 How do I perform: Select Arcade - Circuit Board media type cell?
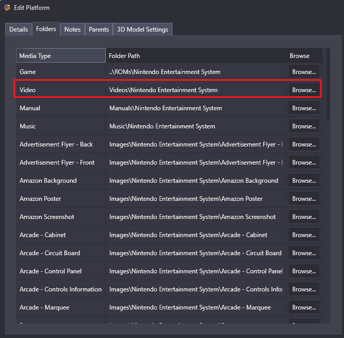coord(61,253)
